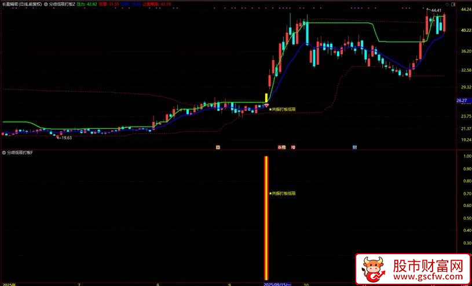This screenshot has width=472, height=286.
Task: Click the 23.75 price axis label
Action: (466, 117)
